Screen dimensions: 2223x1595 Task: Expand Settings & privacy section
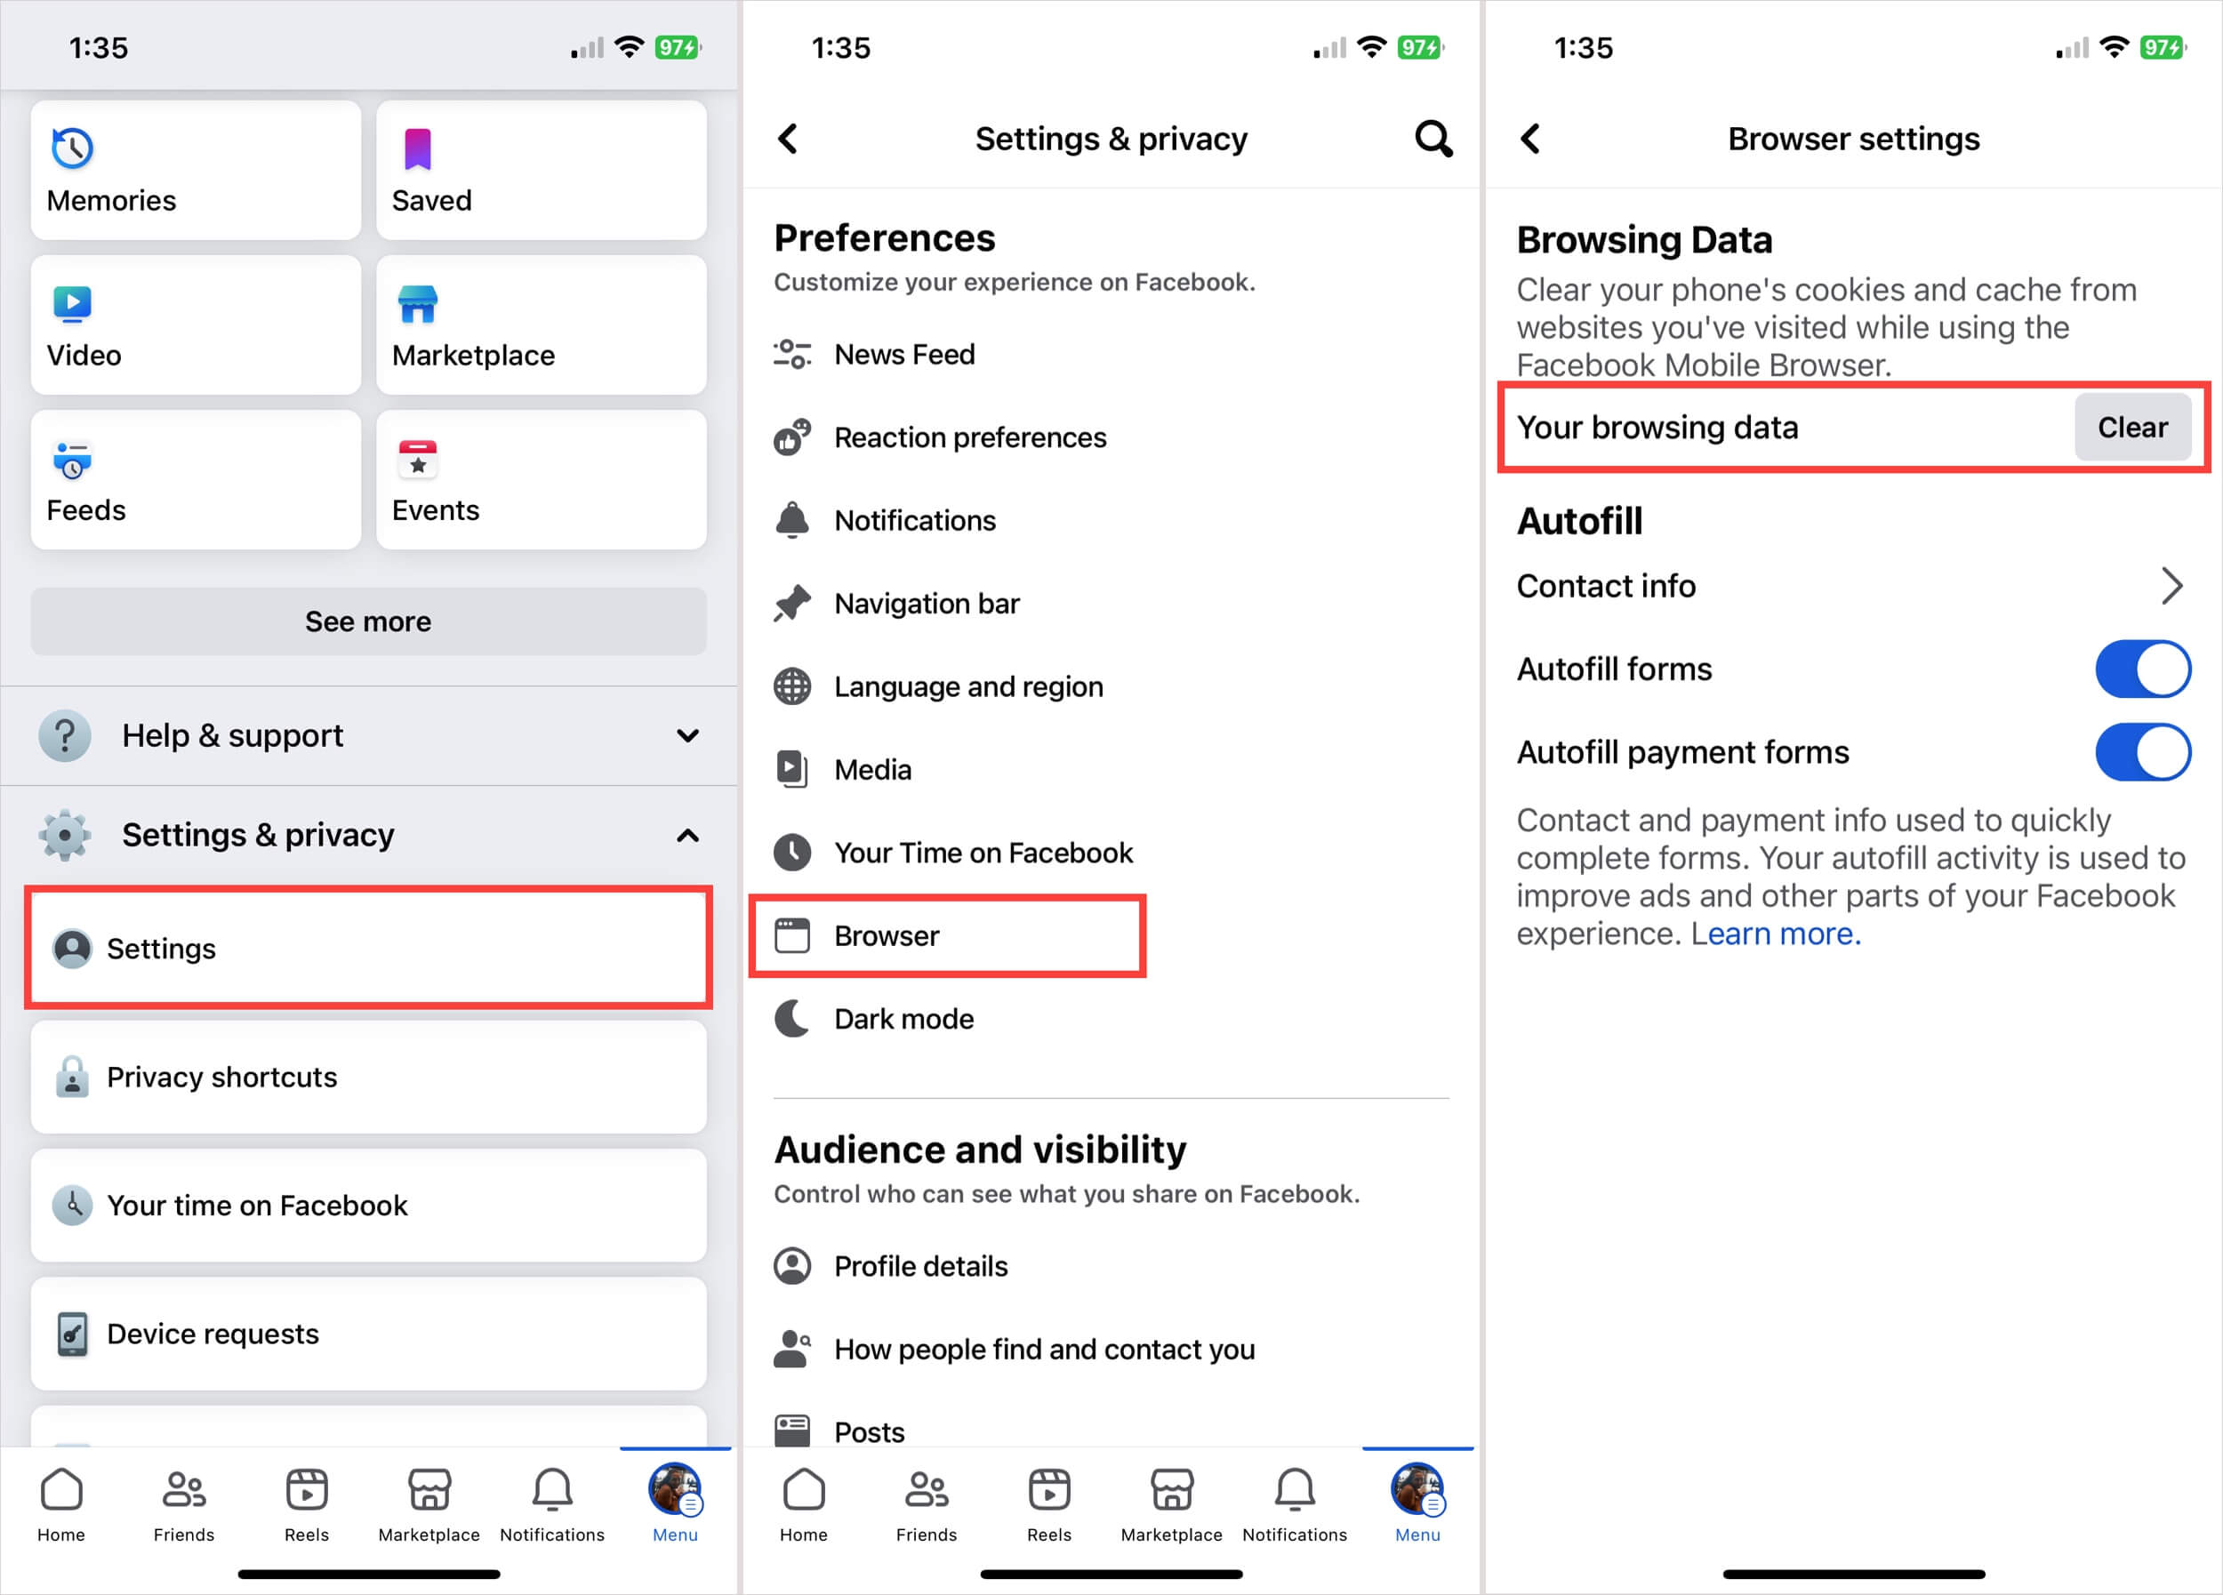(369, 834)
